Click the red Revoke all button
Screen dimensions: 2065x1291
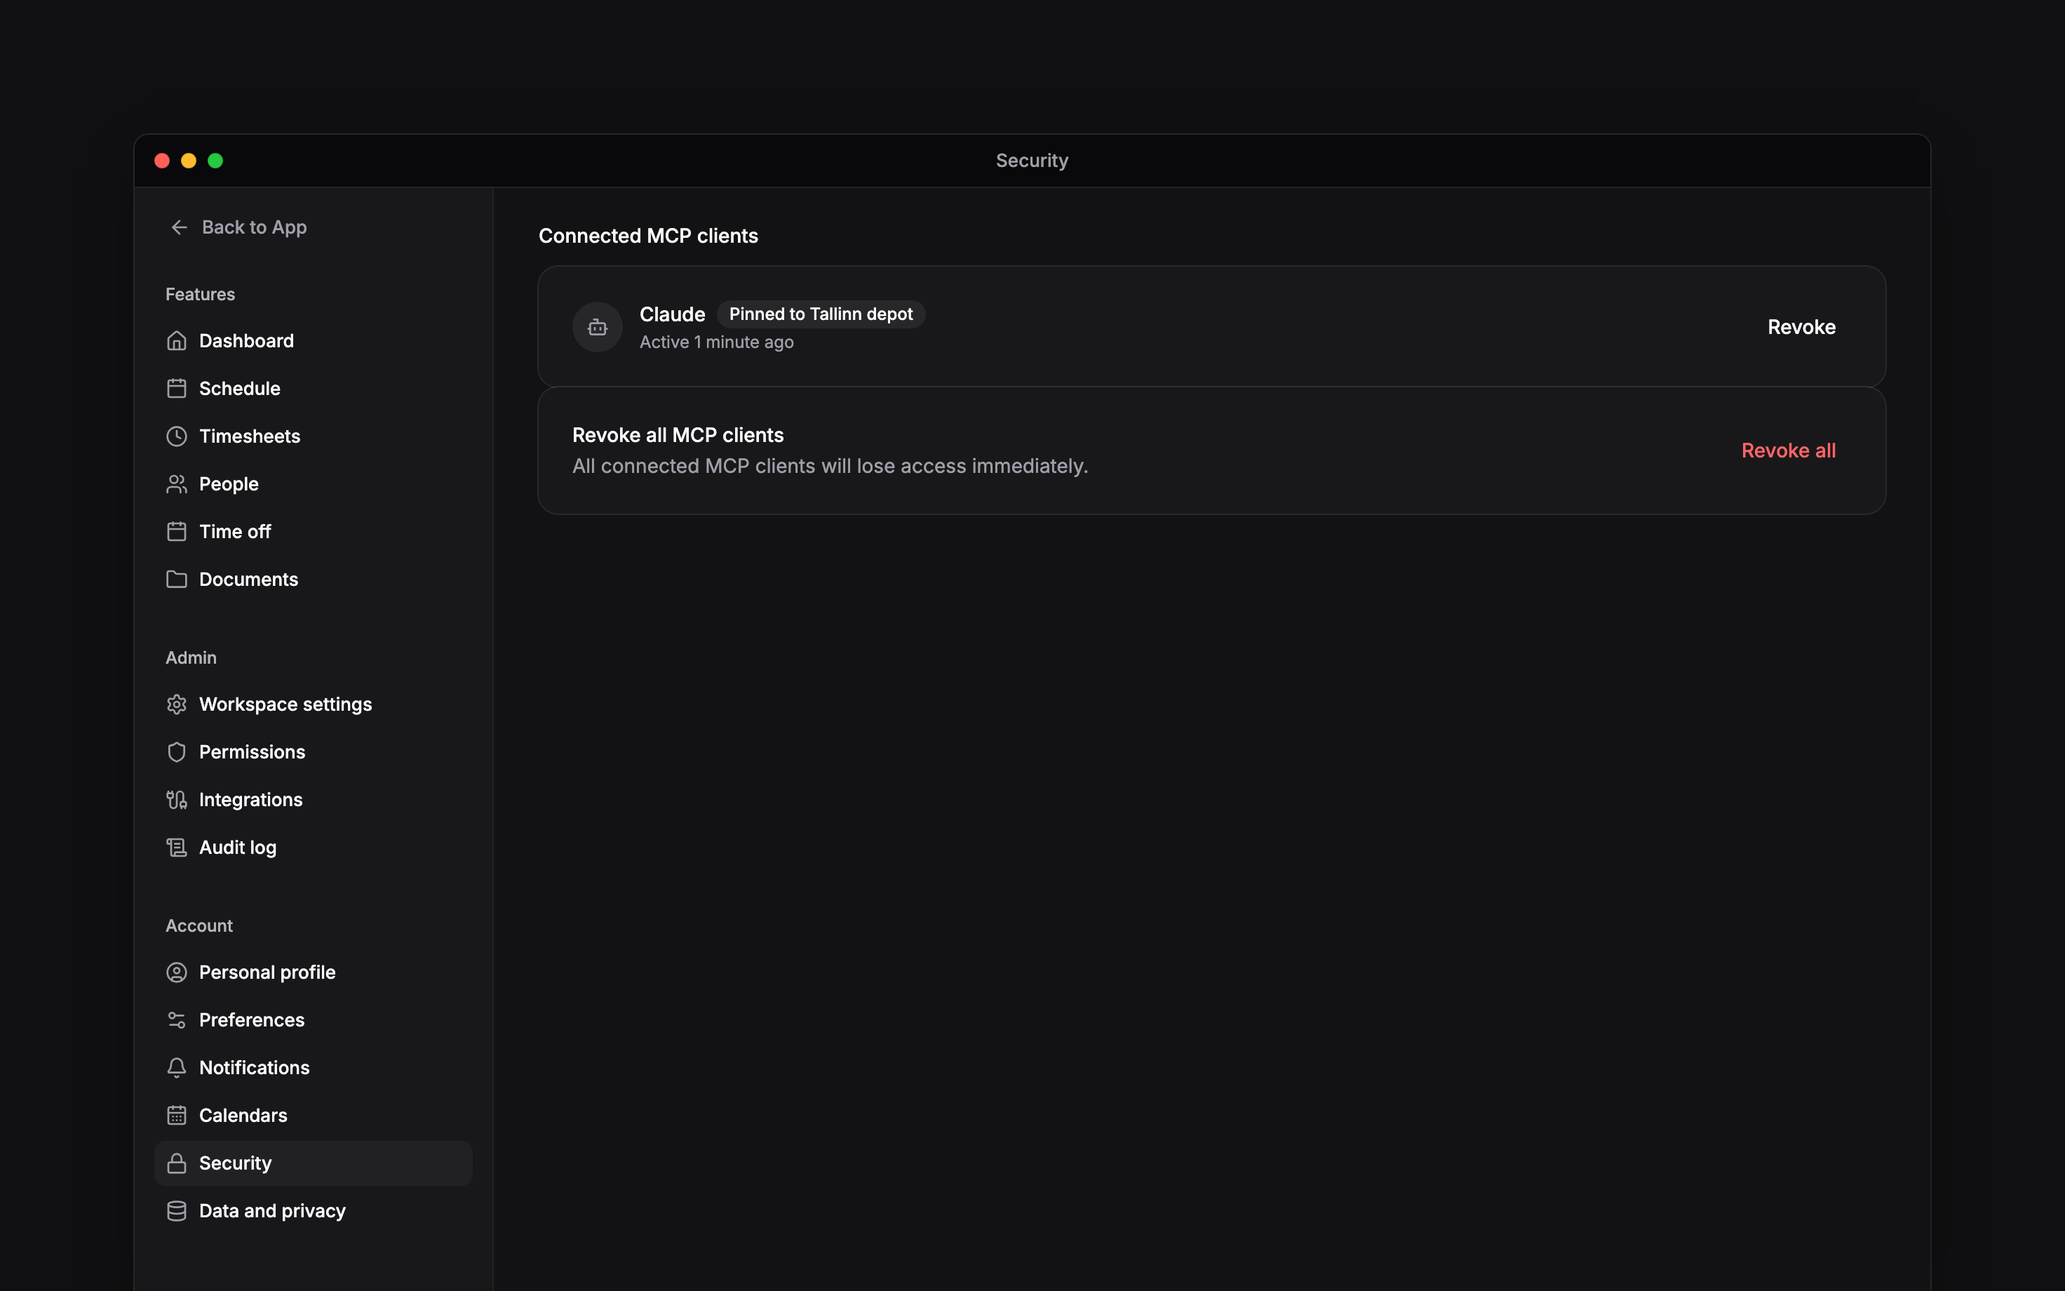click(x=1789, y=451)
